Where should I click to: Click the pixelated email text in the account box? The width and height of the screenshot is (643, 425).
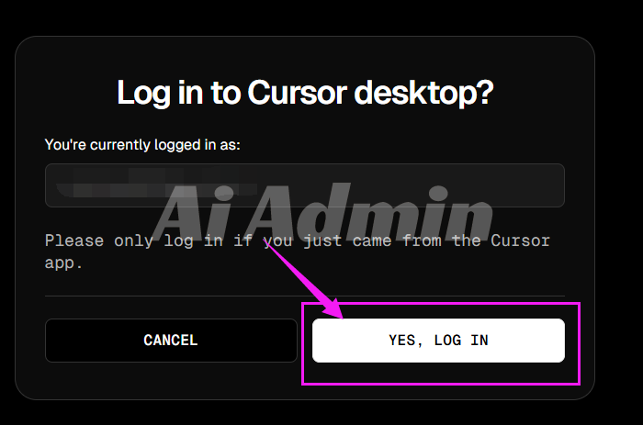[156, 183]
